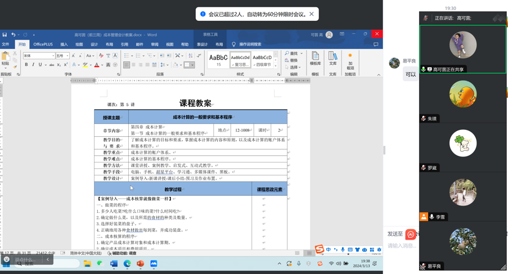Dismiss the meeting time limit notification
508x274 pixels.
311,14
